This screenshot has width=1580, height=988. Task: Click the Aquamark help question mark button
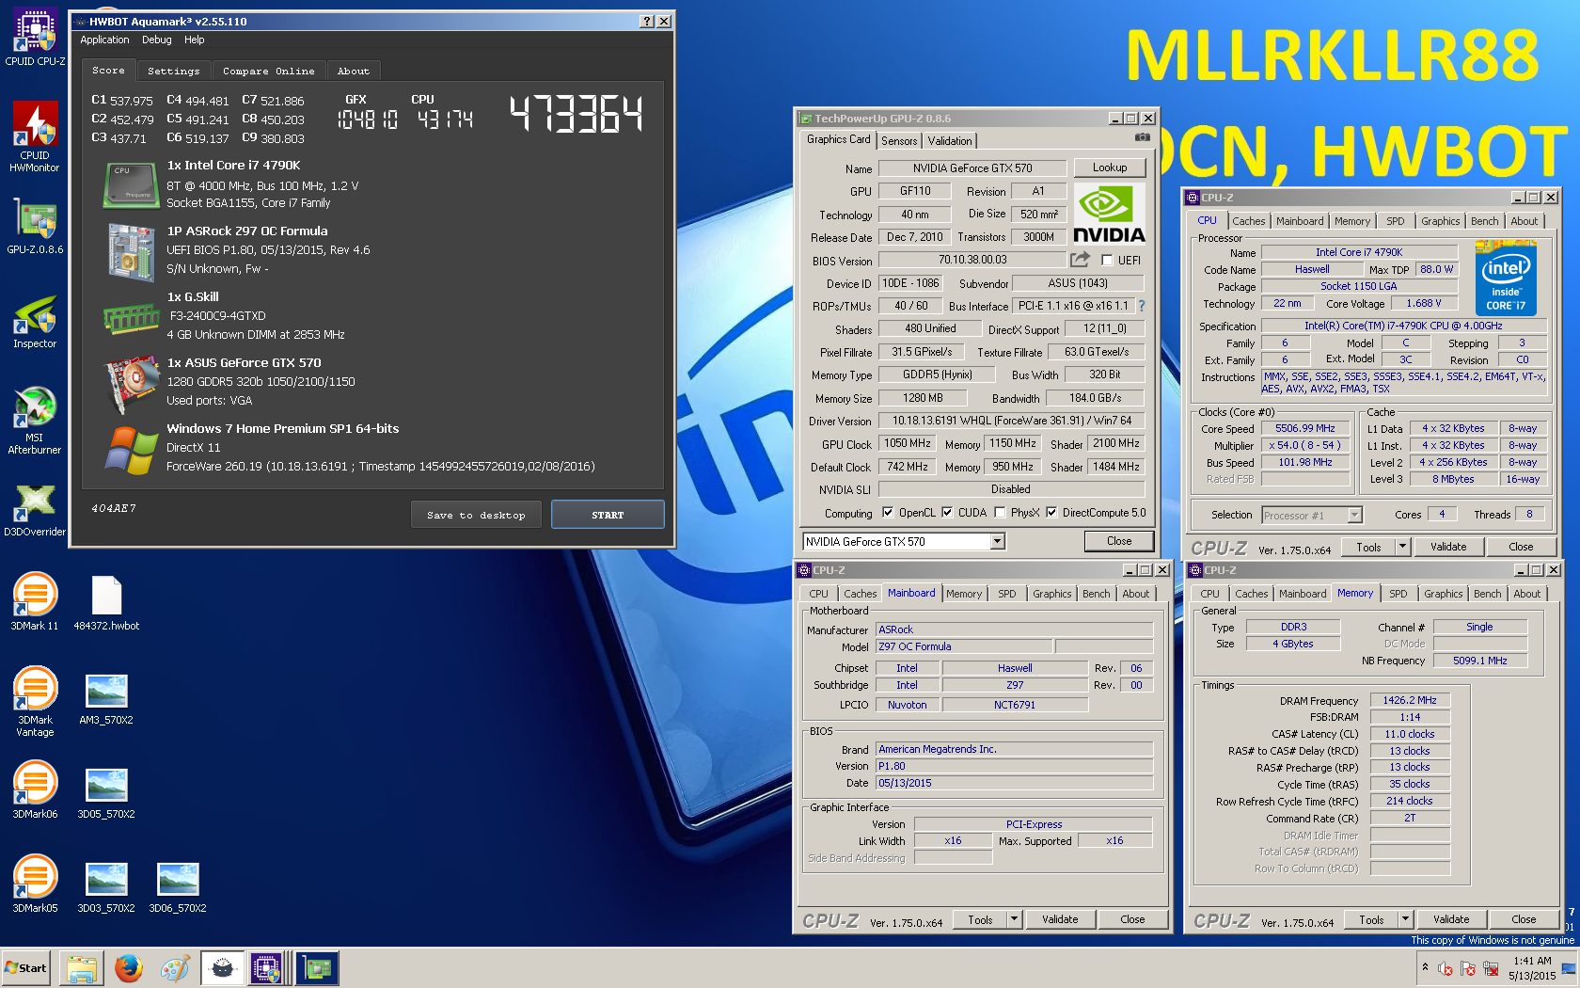click(647, 21)
